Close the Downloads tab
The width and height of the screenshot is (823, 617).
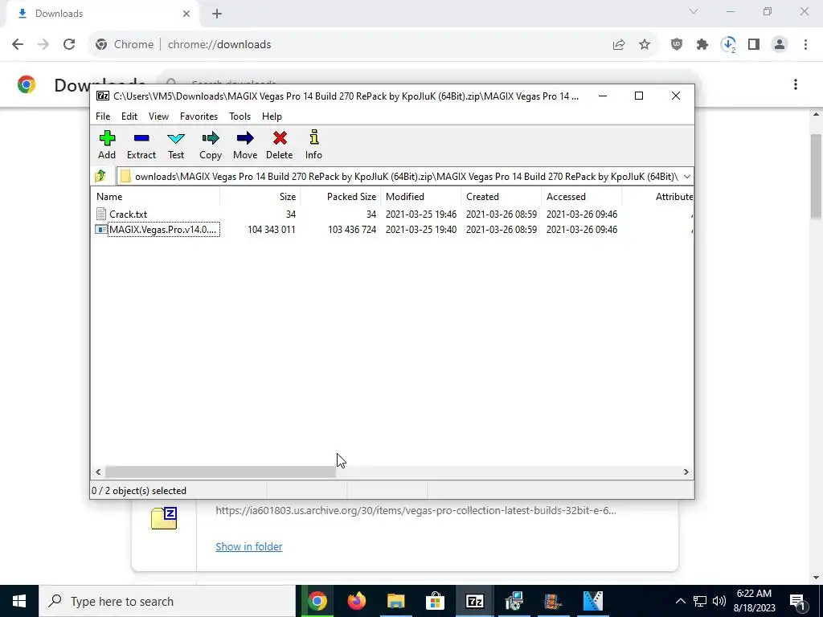click(x=186, y=14)
